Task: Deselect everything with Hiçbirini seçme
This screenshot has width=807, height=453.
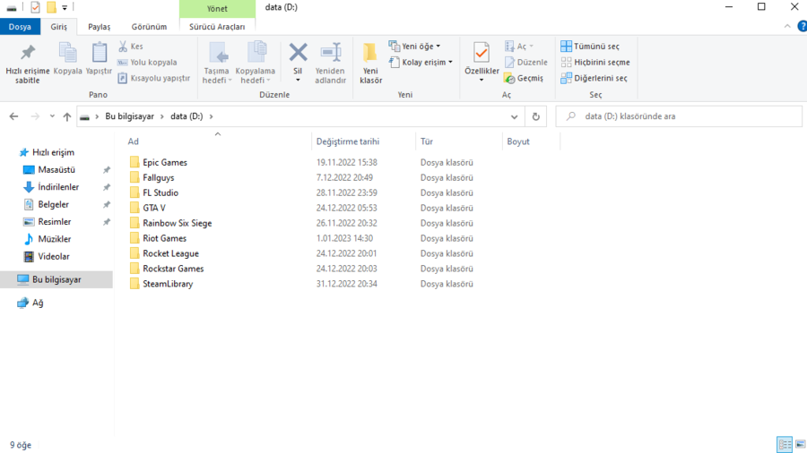Action: click(x=595, y=62)
